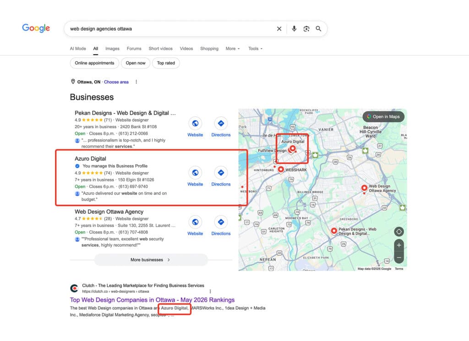This screenshot has width=469, height=341.
Task: Click the map Terms link
Action: point(399,269)
